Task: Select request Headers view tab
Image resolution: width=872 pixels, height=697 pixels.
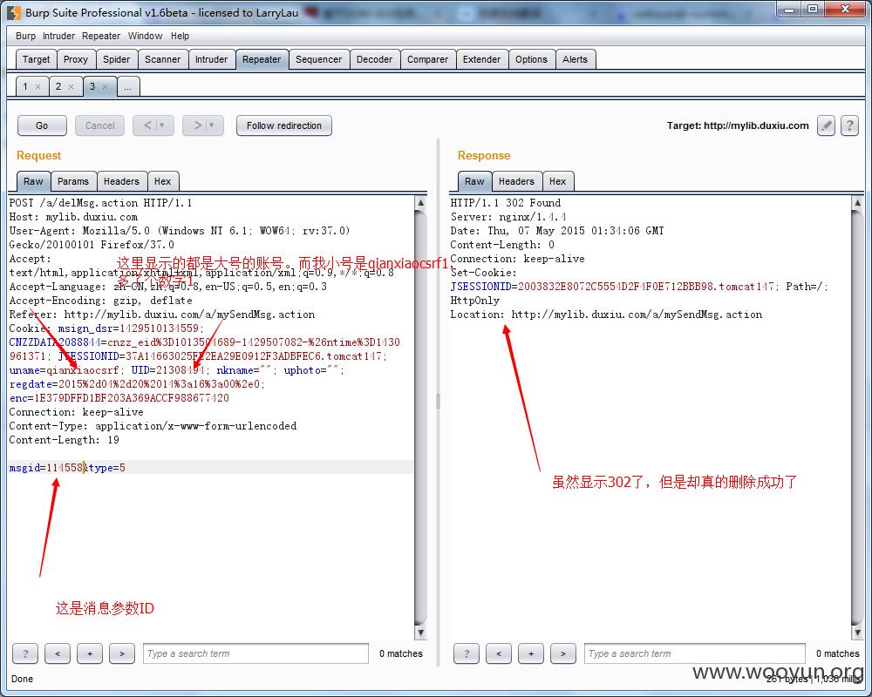Action: coord(121,181)
